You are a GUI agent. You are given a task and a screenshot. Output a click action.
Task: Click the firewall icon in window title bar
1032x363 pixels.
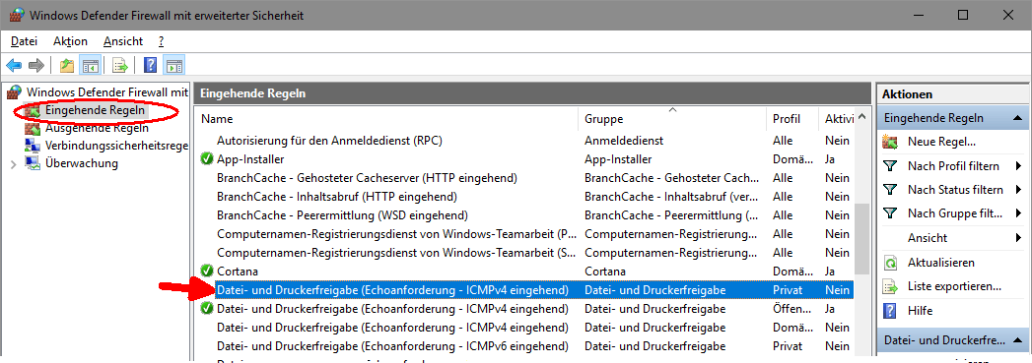click(18, 15)
